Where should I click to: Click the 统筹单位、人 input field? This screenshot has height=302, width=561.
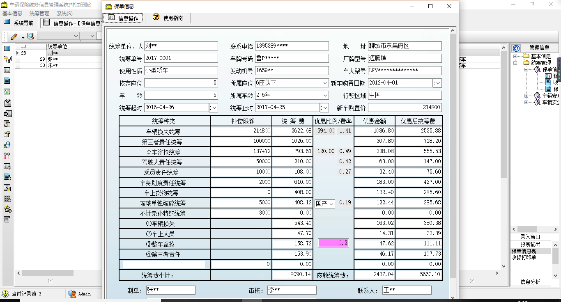[x=181, y=46]
